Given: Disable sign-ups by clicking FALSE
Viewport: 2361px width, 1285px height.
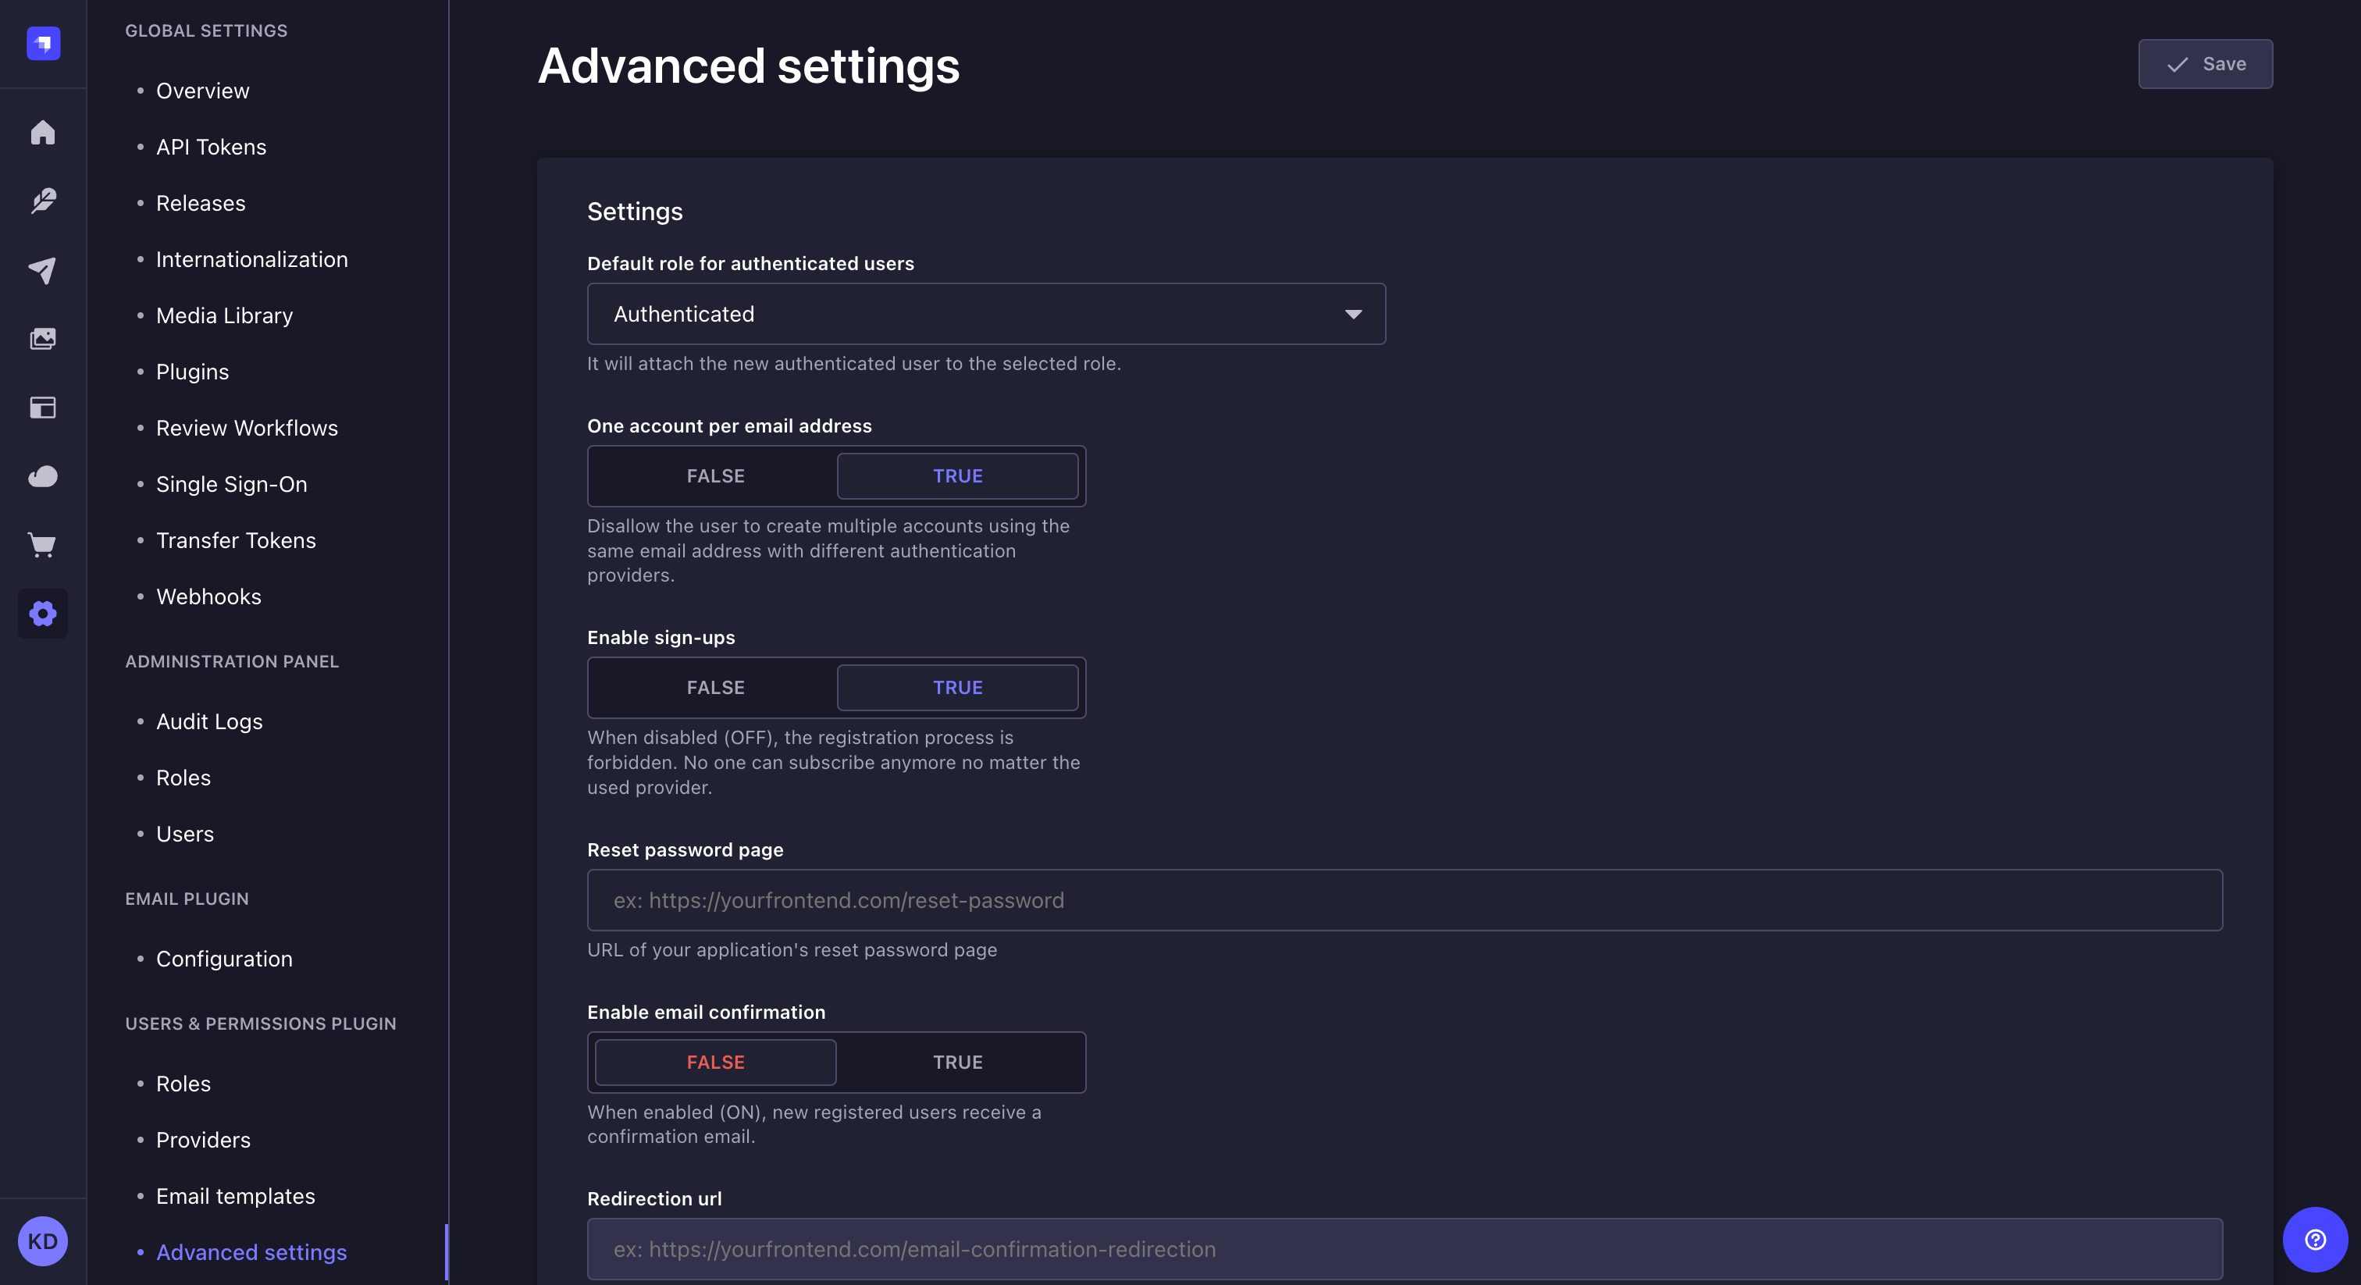Looking at the screenshot, I should point(715,688).
